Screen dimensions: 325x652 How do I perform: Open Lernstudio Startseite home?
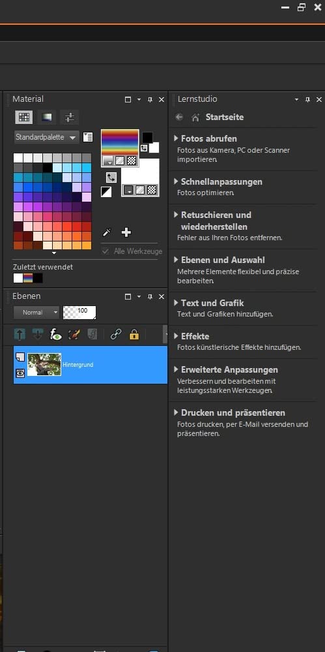pos(195,117)
